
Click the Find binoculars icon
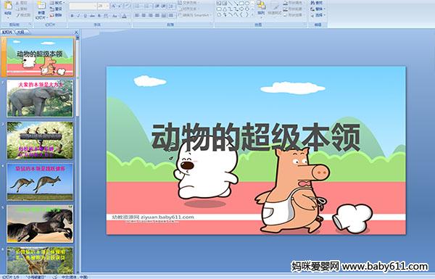coord(317,3)
